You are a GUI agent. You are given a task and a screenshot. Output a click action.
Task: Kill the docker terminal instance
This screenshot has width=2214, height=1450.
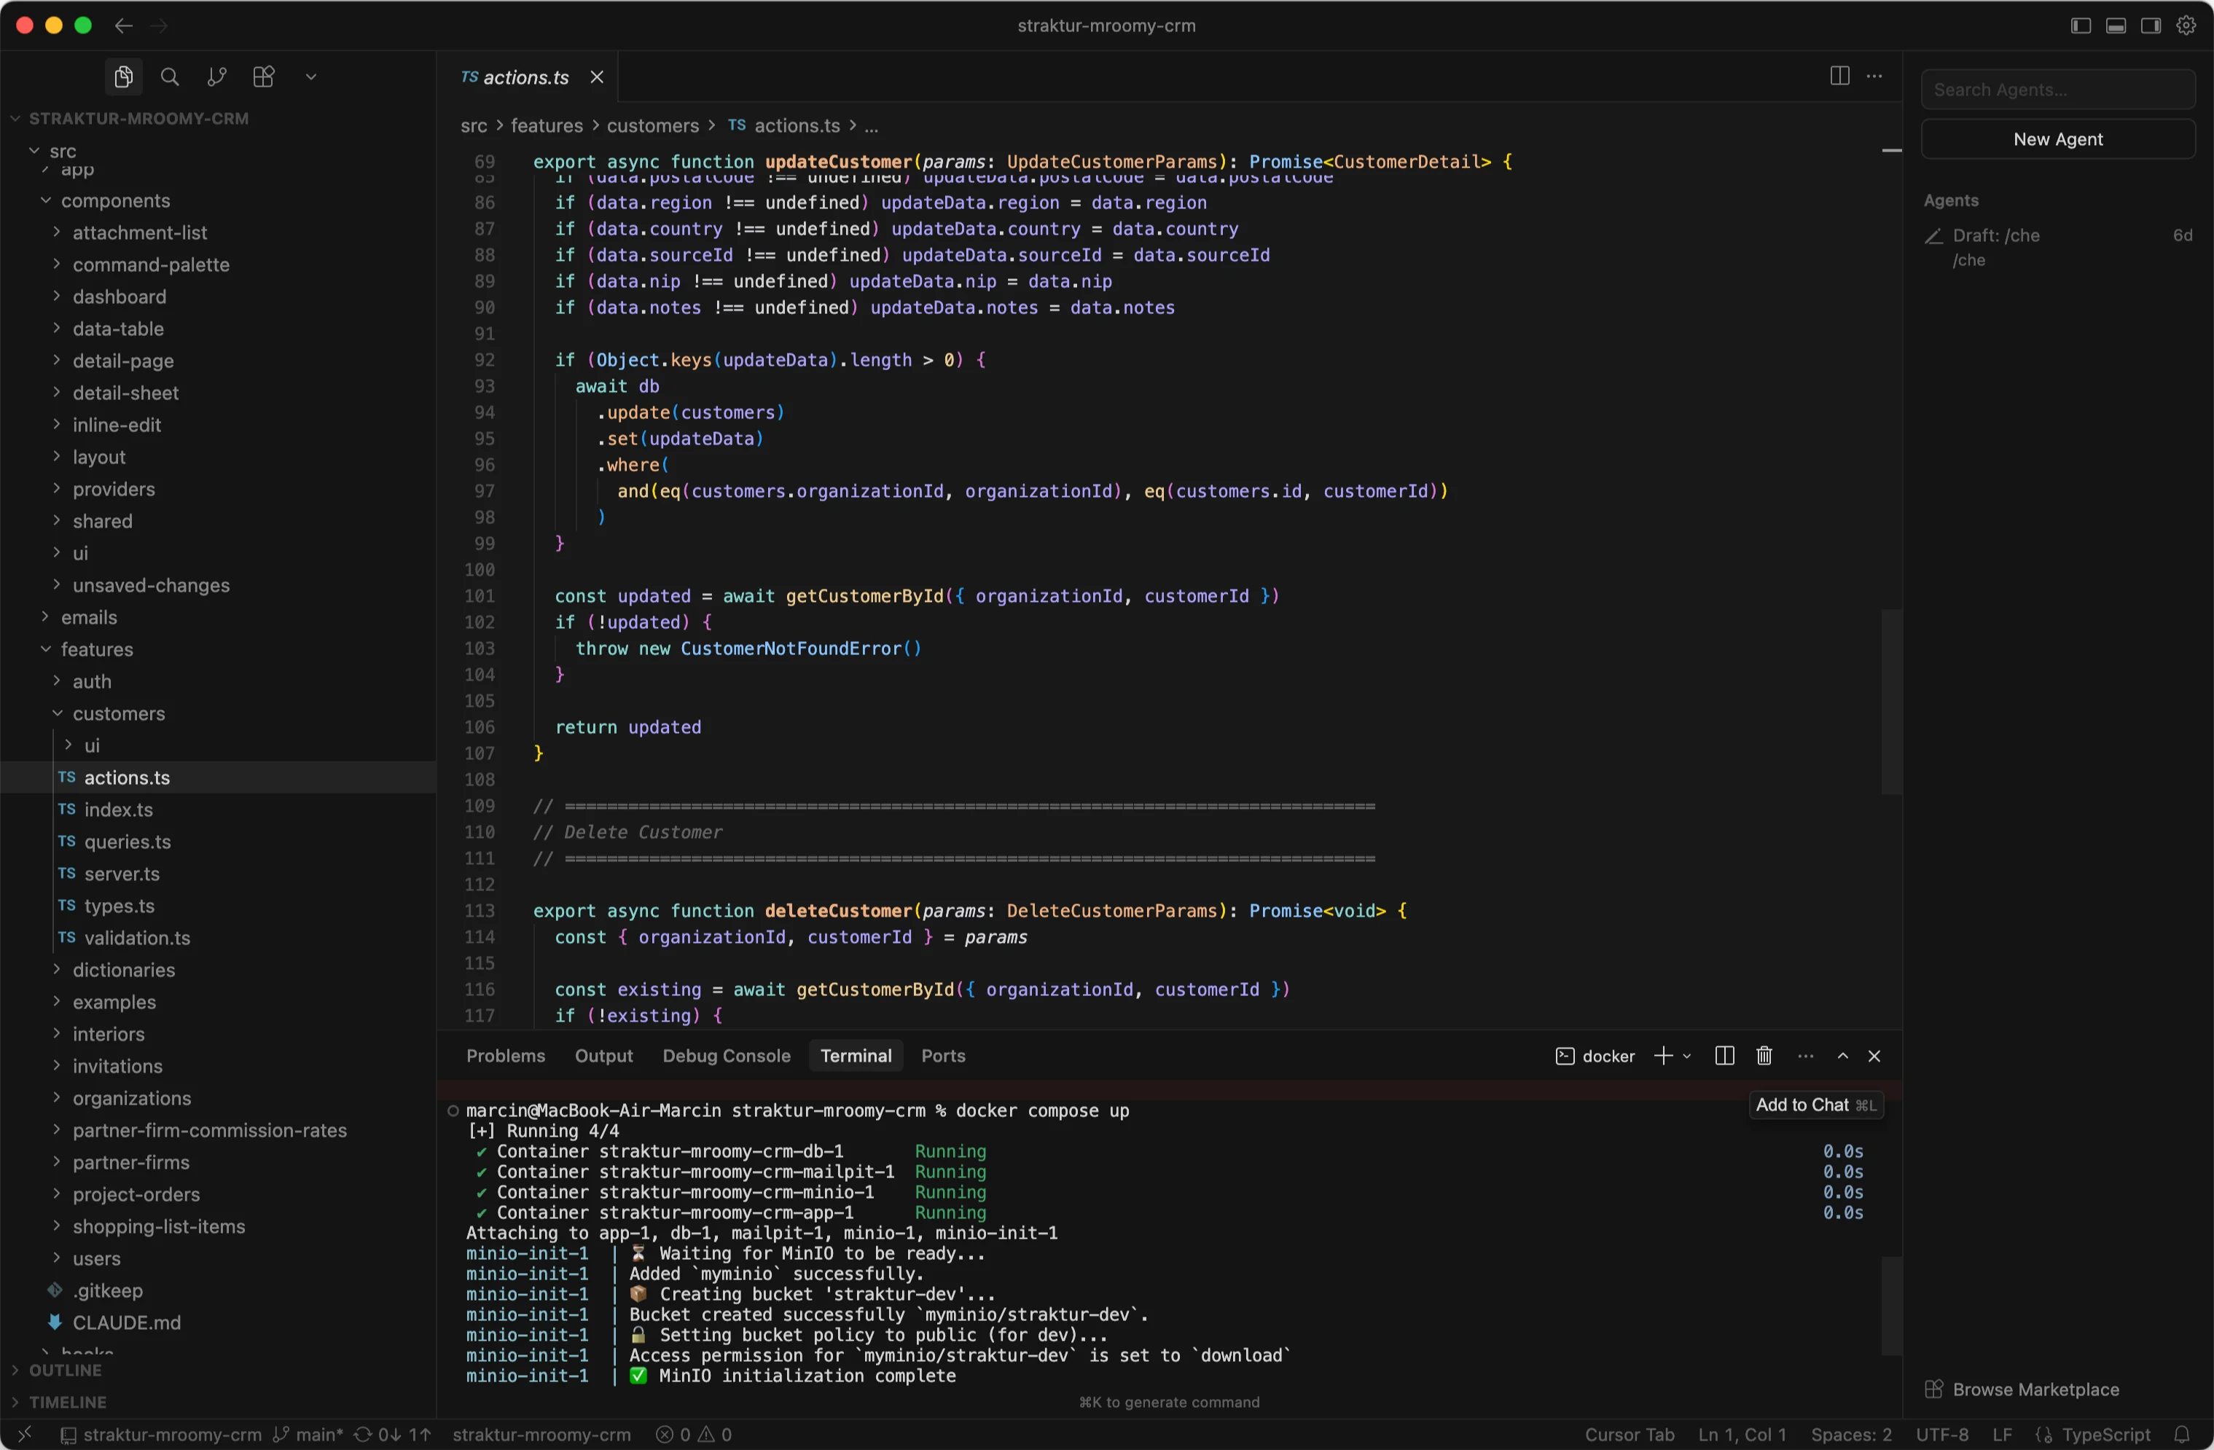click(1764, 1056)
